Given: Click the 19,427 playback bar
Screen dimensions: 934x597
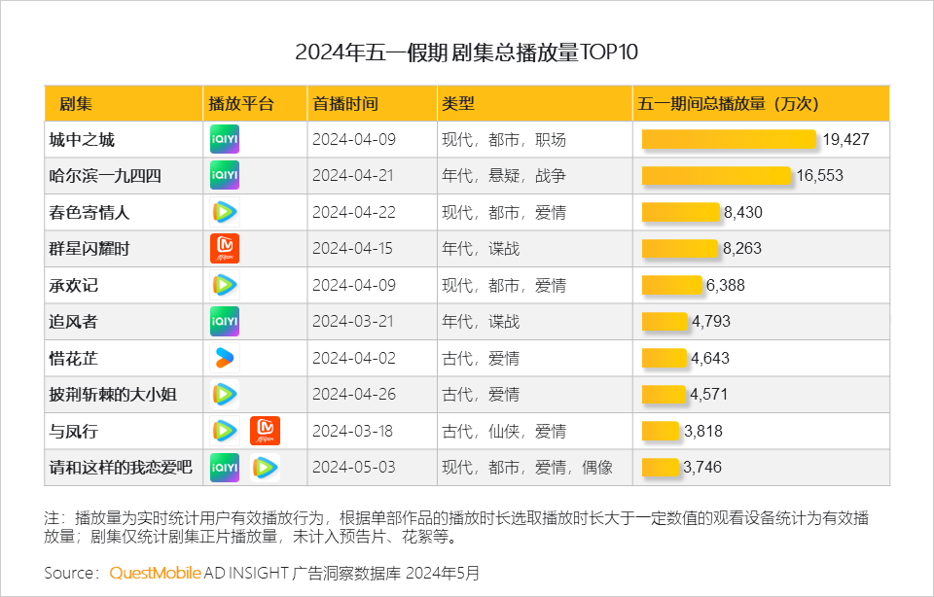Looking at the screenshot, I should coord(729,140).
